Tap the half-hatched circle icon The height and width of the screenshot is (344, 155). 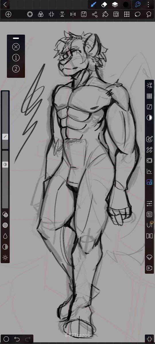(x=5, y=247)
